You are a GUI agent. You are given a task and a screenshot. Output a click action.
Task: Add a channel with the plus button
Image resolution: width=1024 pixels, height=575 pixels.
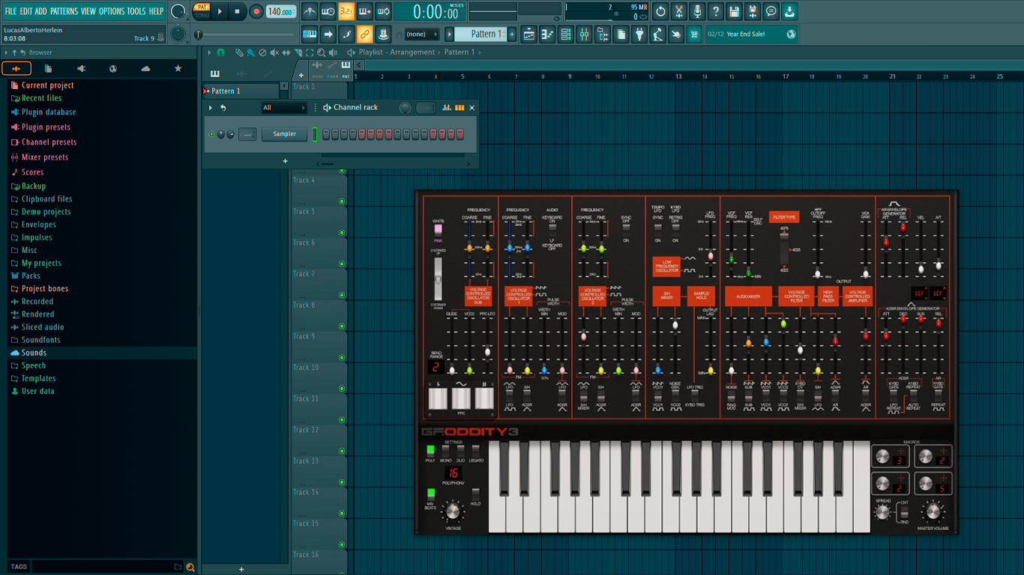[285, 161]
